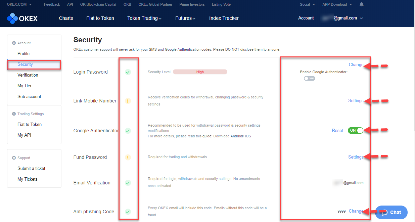Open the APP Download dropdown
Viewport: 415px width, 222px height.
click(x=337, y=4)
